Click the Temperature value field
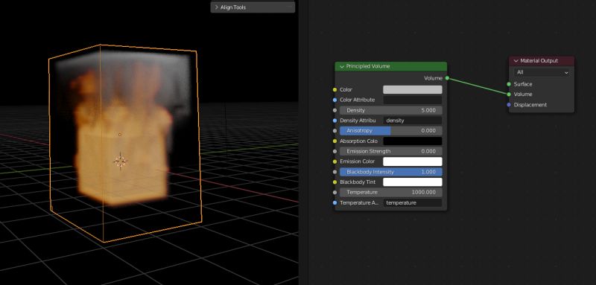 pos(390,193)
